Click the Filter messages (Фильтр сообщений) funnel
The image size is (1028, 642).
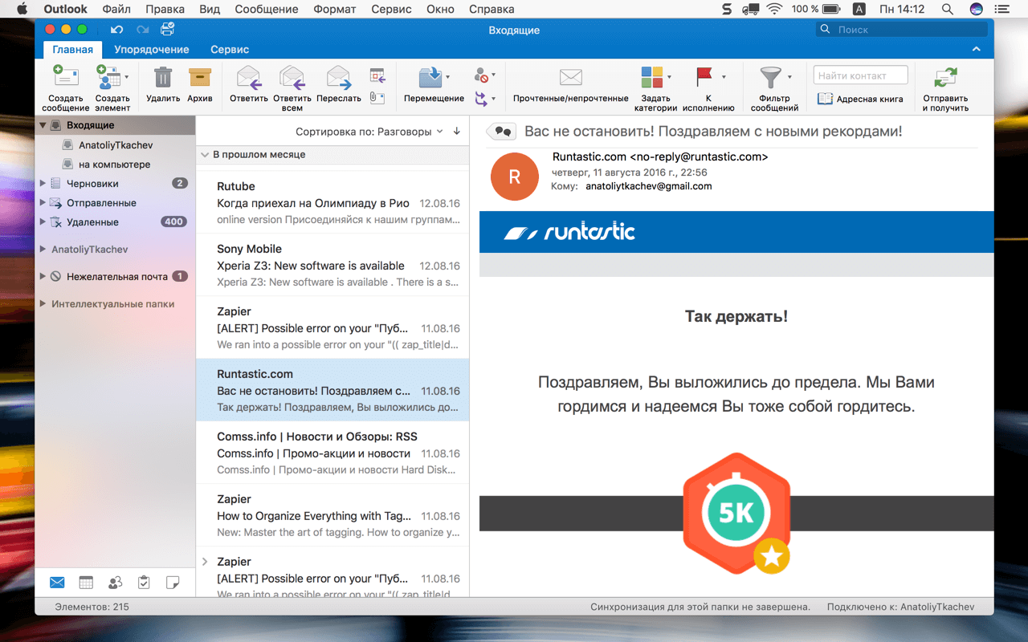click(x=770, y=77)
